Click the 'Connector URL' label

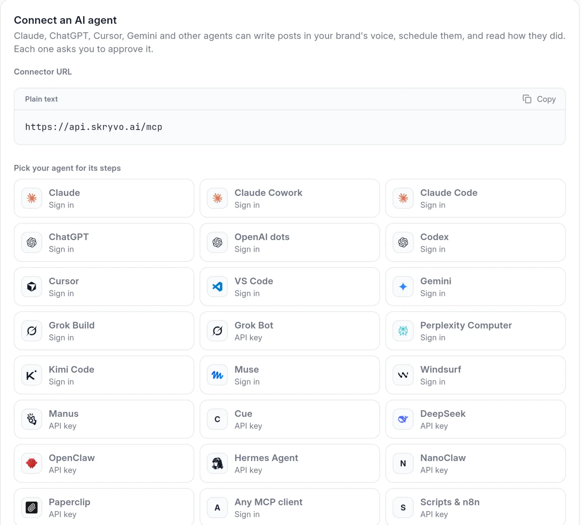(43, 72)
